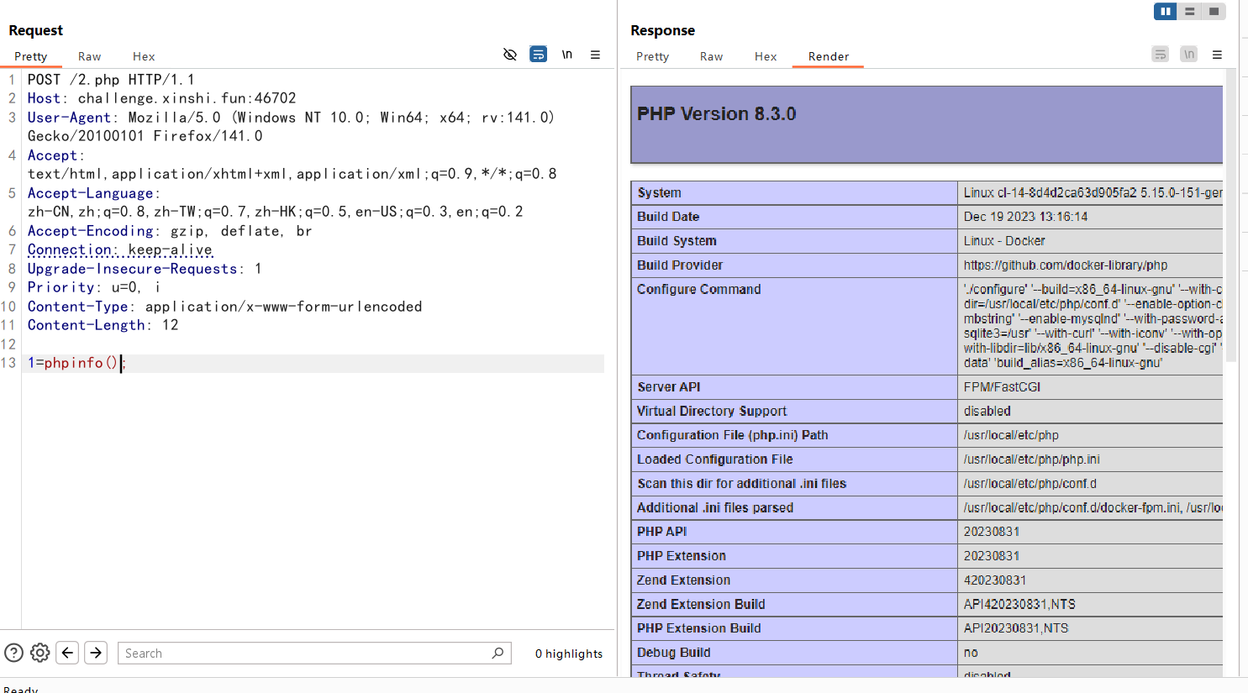Select the combined tabbed layout view
1248x693 pixels.
point(1214,12)
